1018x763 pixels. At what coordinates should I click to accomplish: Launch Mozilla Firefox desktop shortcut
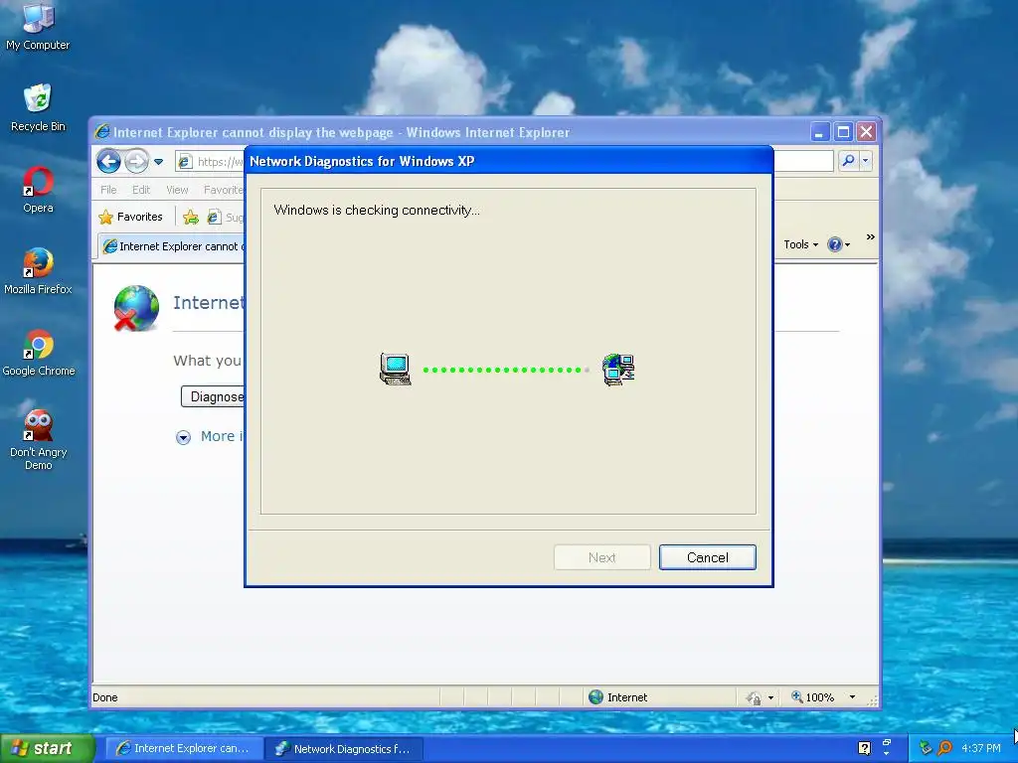coord(38,271)
